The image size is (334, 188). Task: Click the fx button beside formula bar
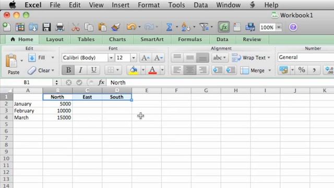coord(101,83)
